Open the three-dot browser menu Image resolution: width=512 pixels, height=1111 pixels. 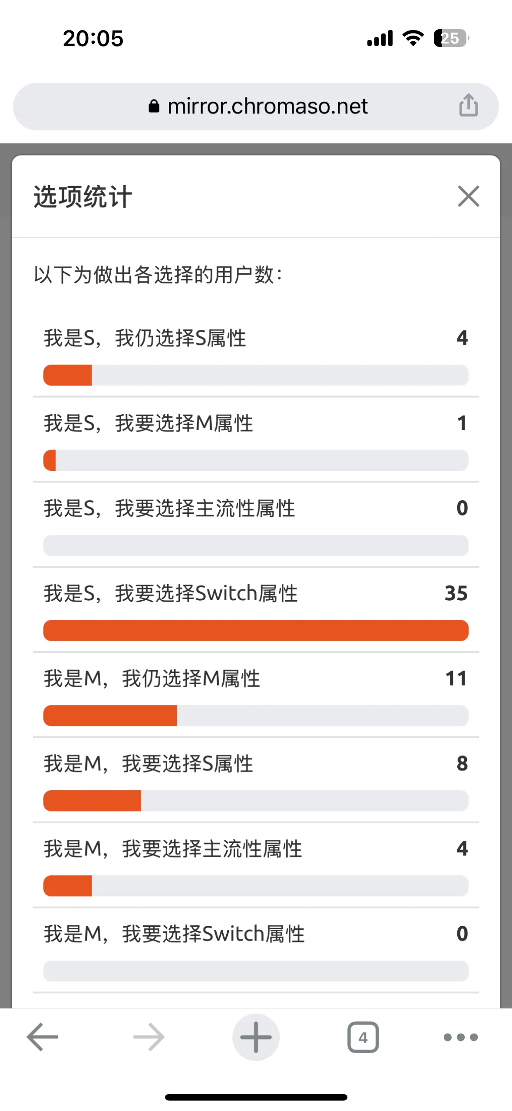pos(460,1037)
